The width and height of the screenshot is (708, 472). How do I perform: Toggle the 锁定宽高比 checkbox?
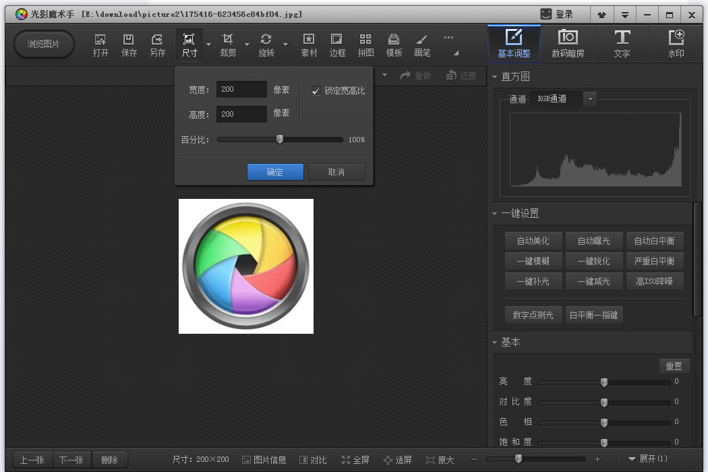[x=316, y=91]
